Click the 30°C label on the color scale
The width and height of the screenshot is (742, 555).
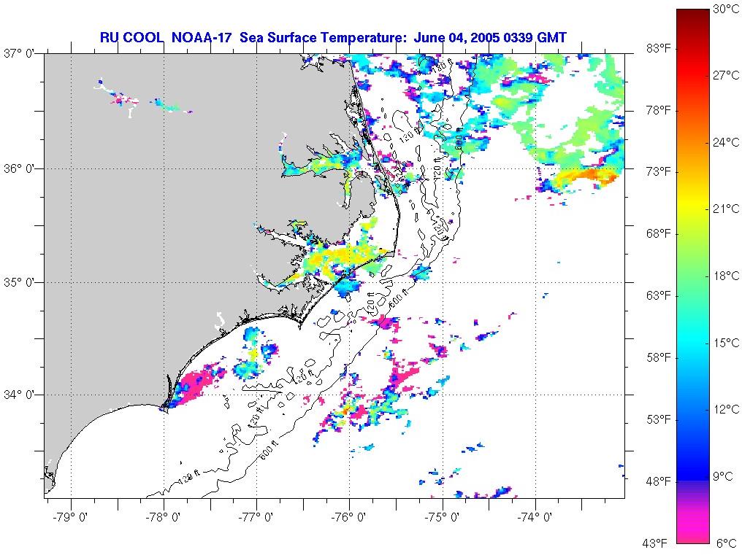(726, 9)
